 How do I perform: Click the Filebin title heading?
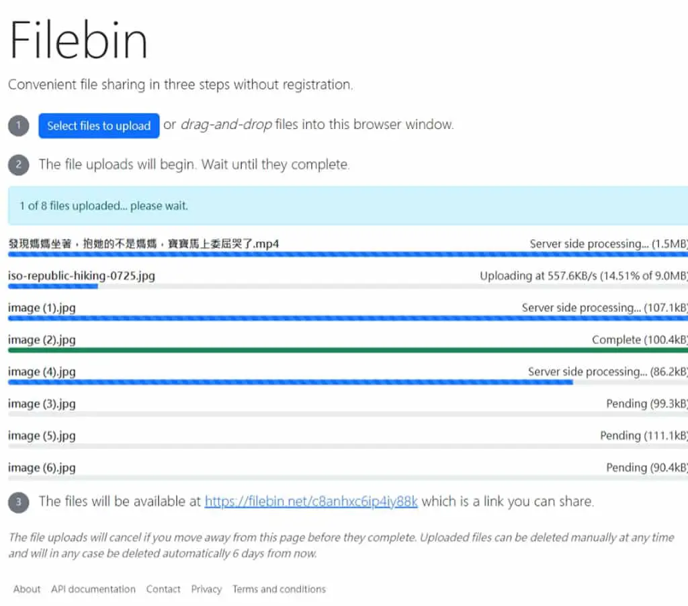coord(78,40)
